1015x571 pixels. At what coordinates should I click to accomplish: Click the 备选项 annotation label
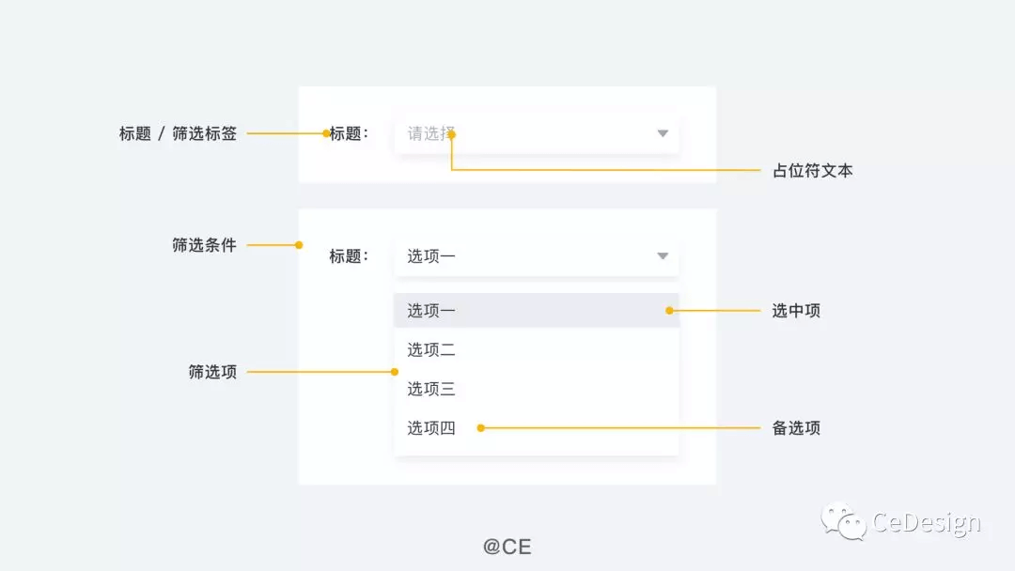(796, 427)
